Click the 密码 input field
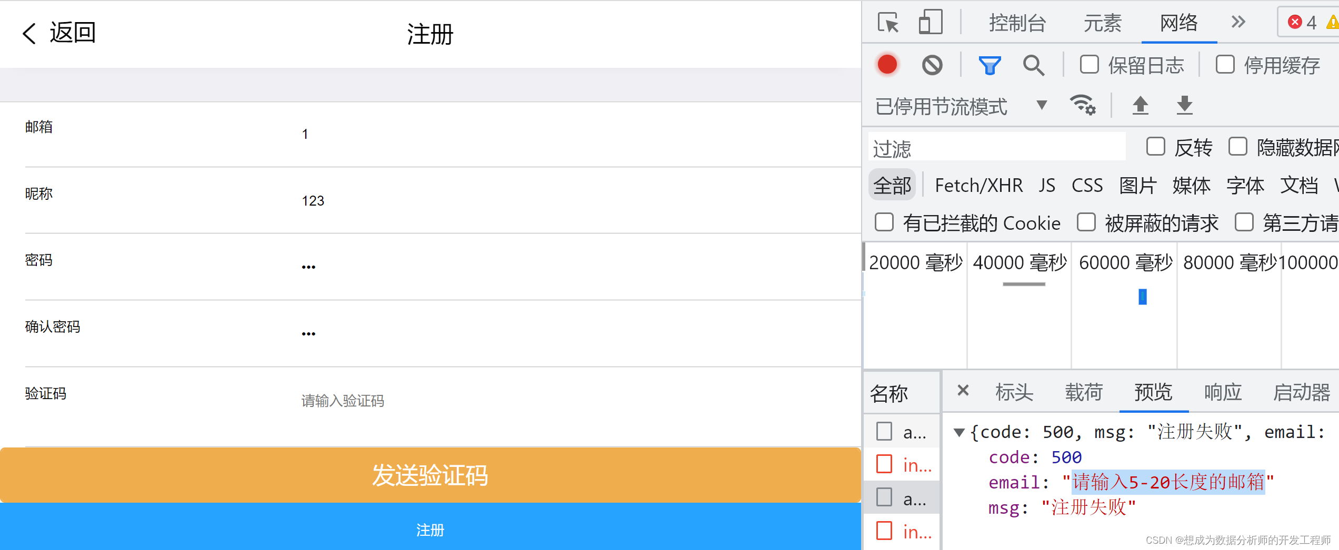The height and width of the screenshot is (550, 1339). 581,267
